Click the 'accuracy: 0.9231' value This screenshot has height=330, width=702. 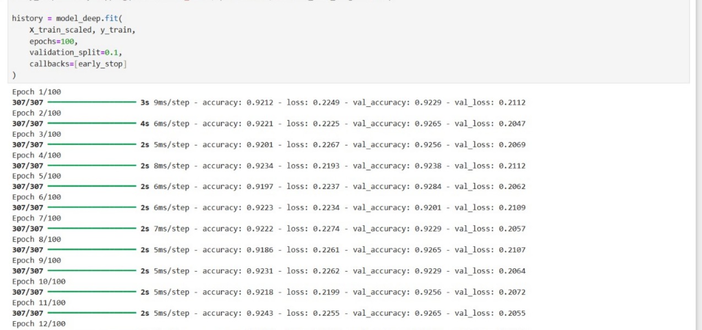pyautogui.click(x=238, y=271)
